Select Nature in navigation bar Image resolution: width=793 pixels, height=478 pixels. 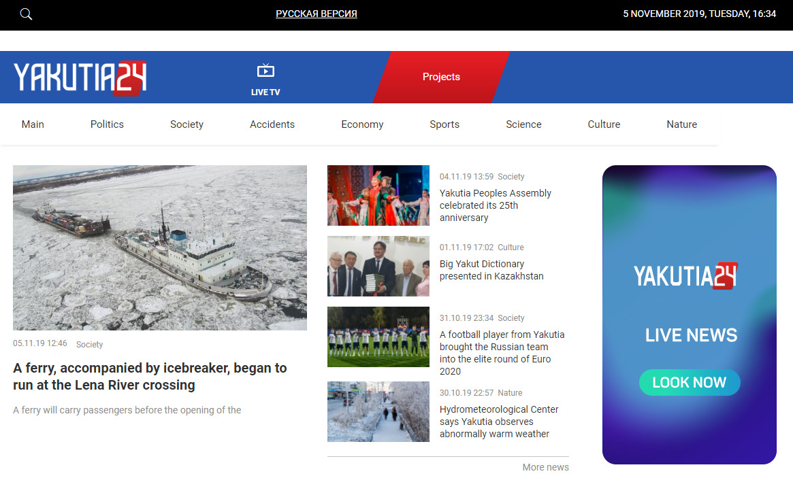click(681, 124)
